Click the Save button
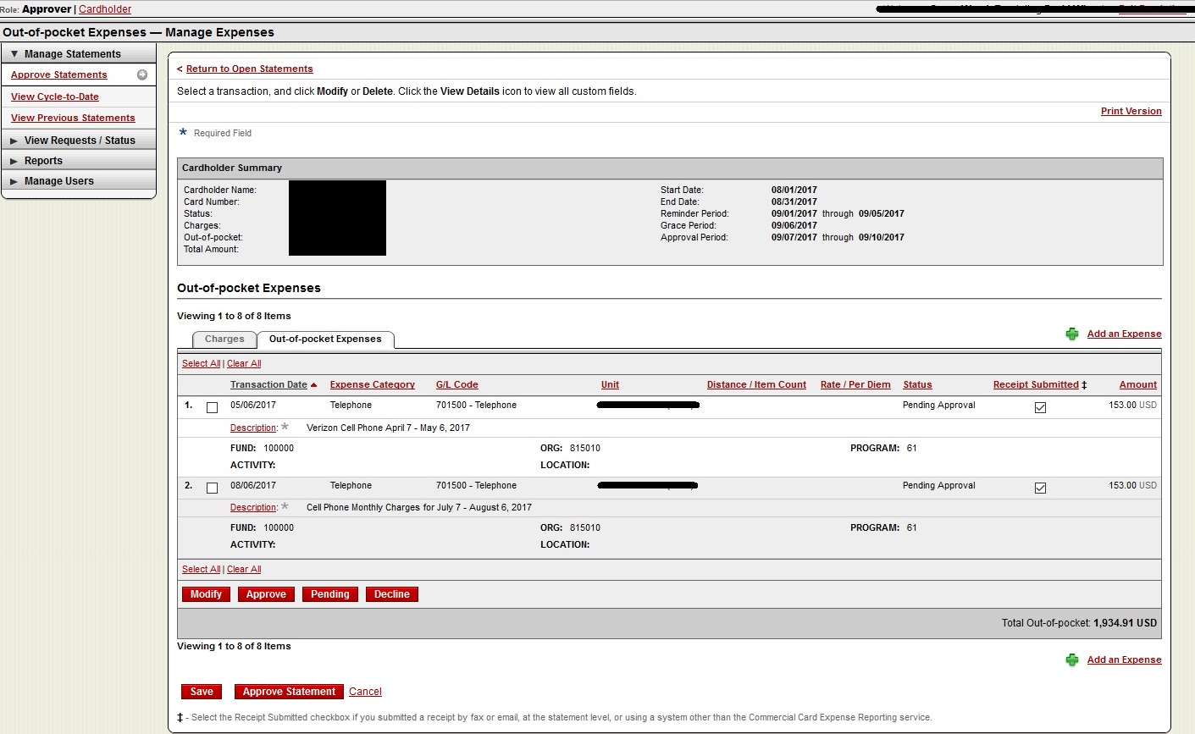 click(202, 692)
